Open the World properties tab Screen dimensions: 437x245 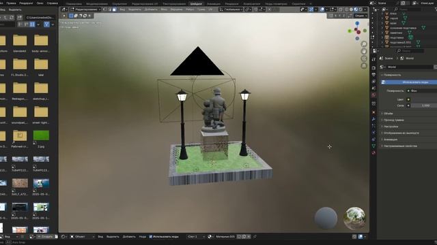pyautogui.click(x=373, y=95)
